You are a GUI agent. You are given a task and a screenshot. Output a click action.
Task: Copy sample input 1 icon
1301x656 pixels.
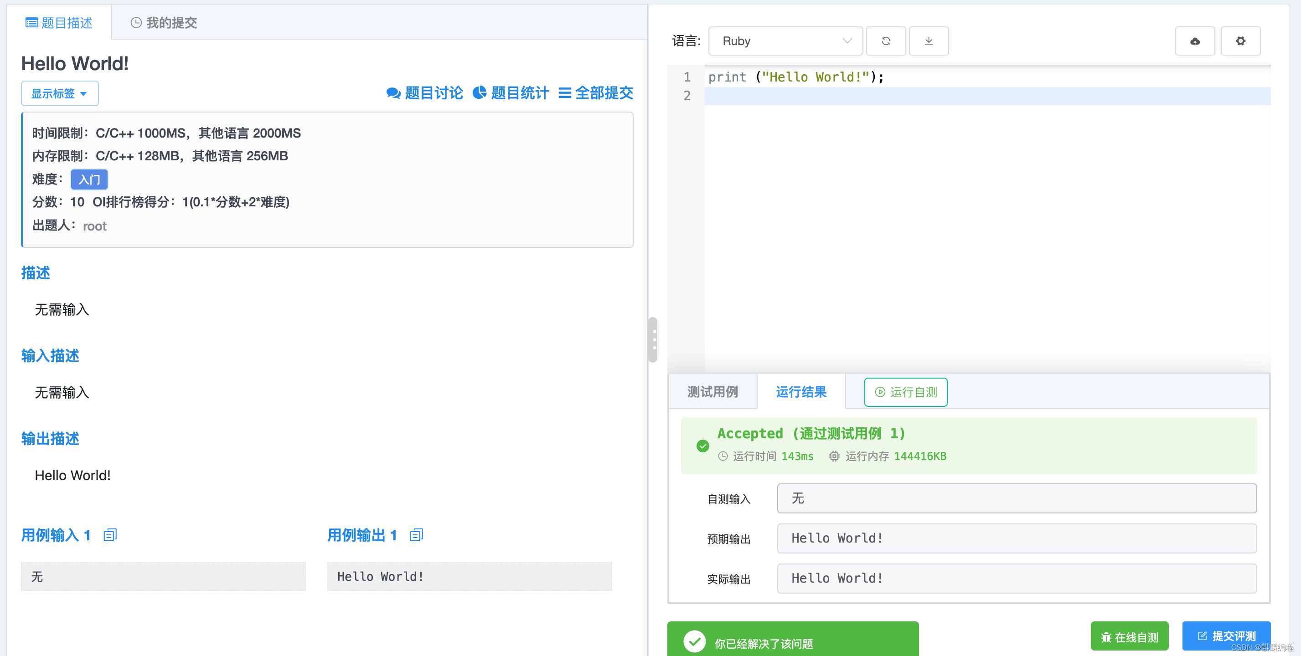[x=110, y=535]
